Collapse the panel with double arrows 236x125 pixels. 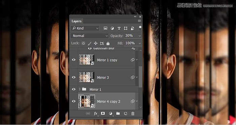click(x=135, y=17)
